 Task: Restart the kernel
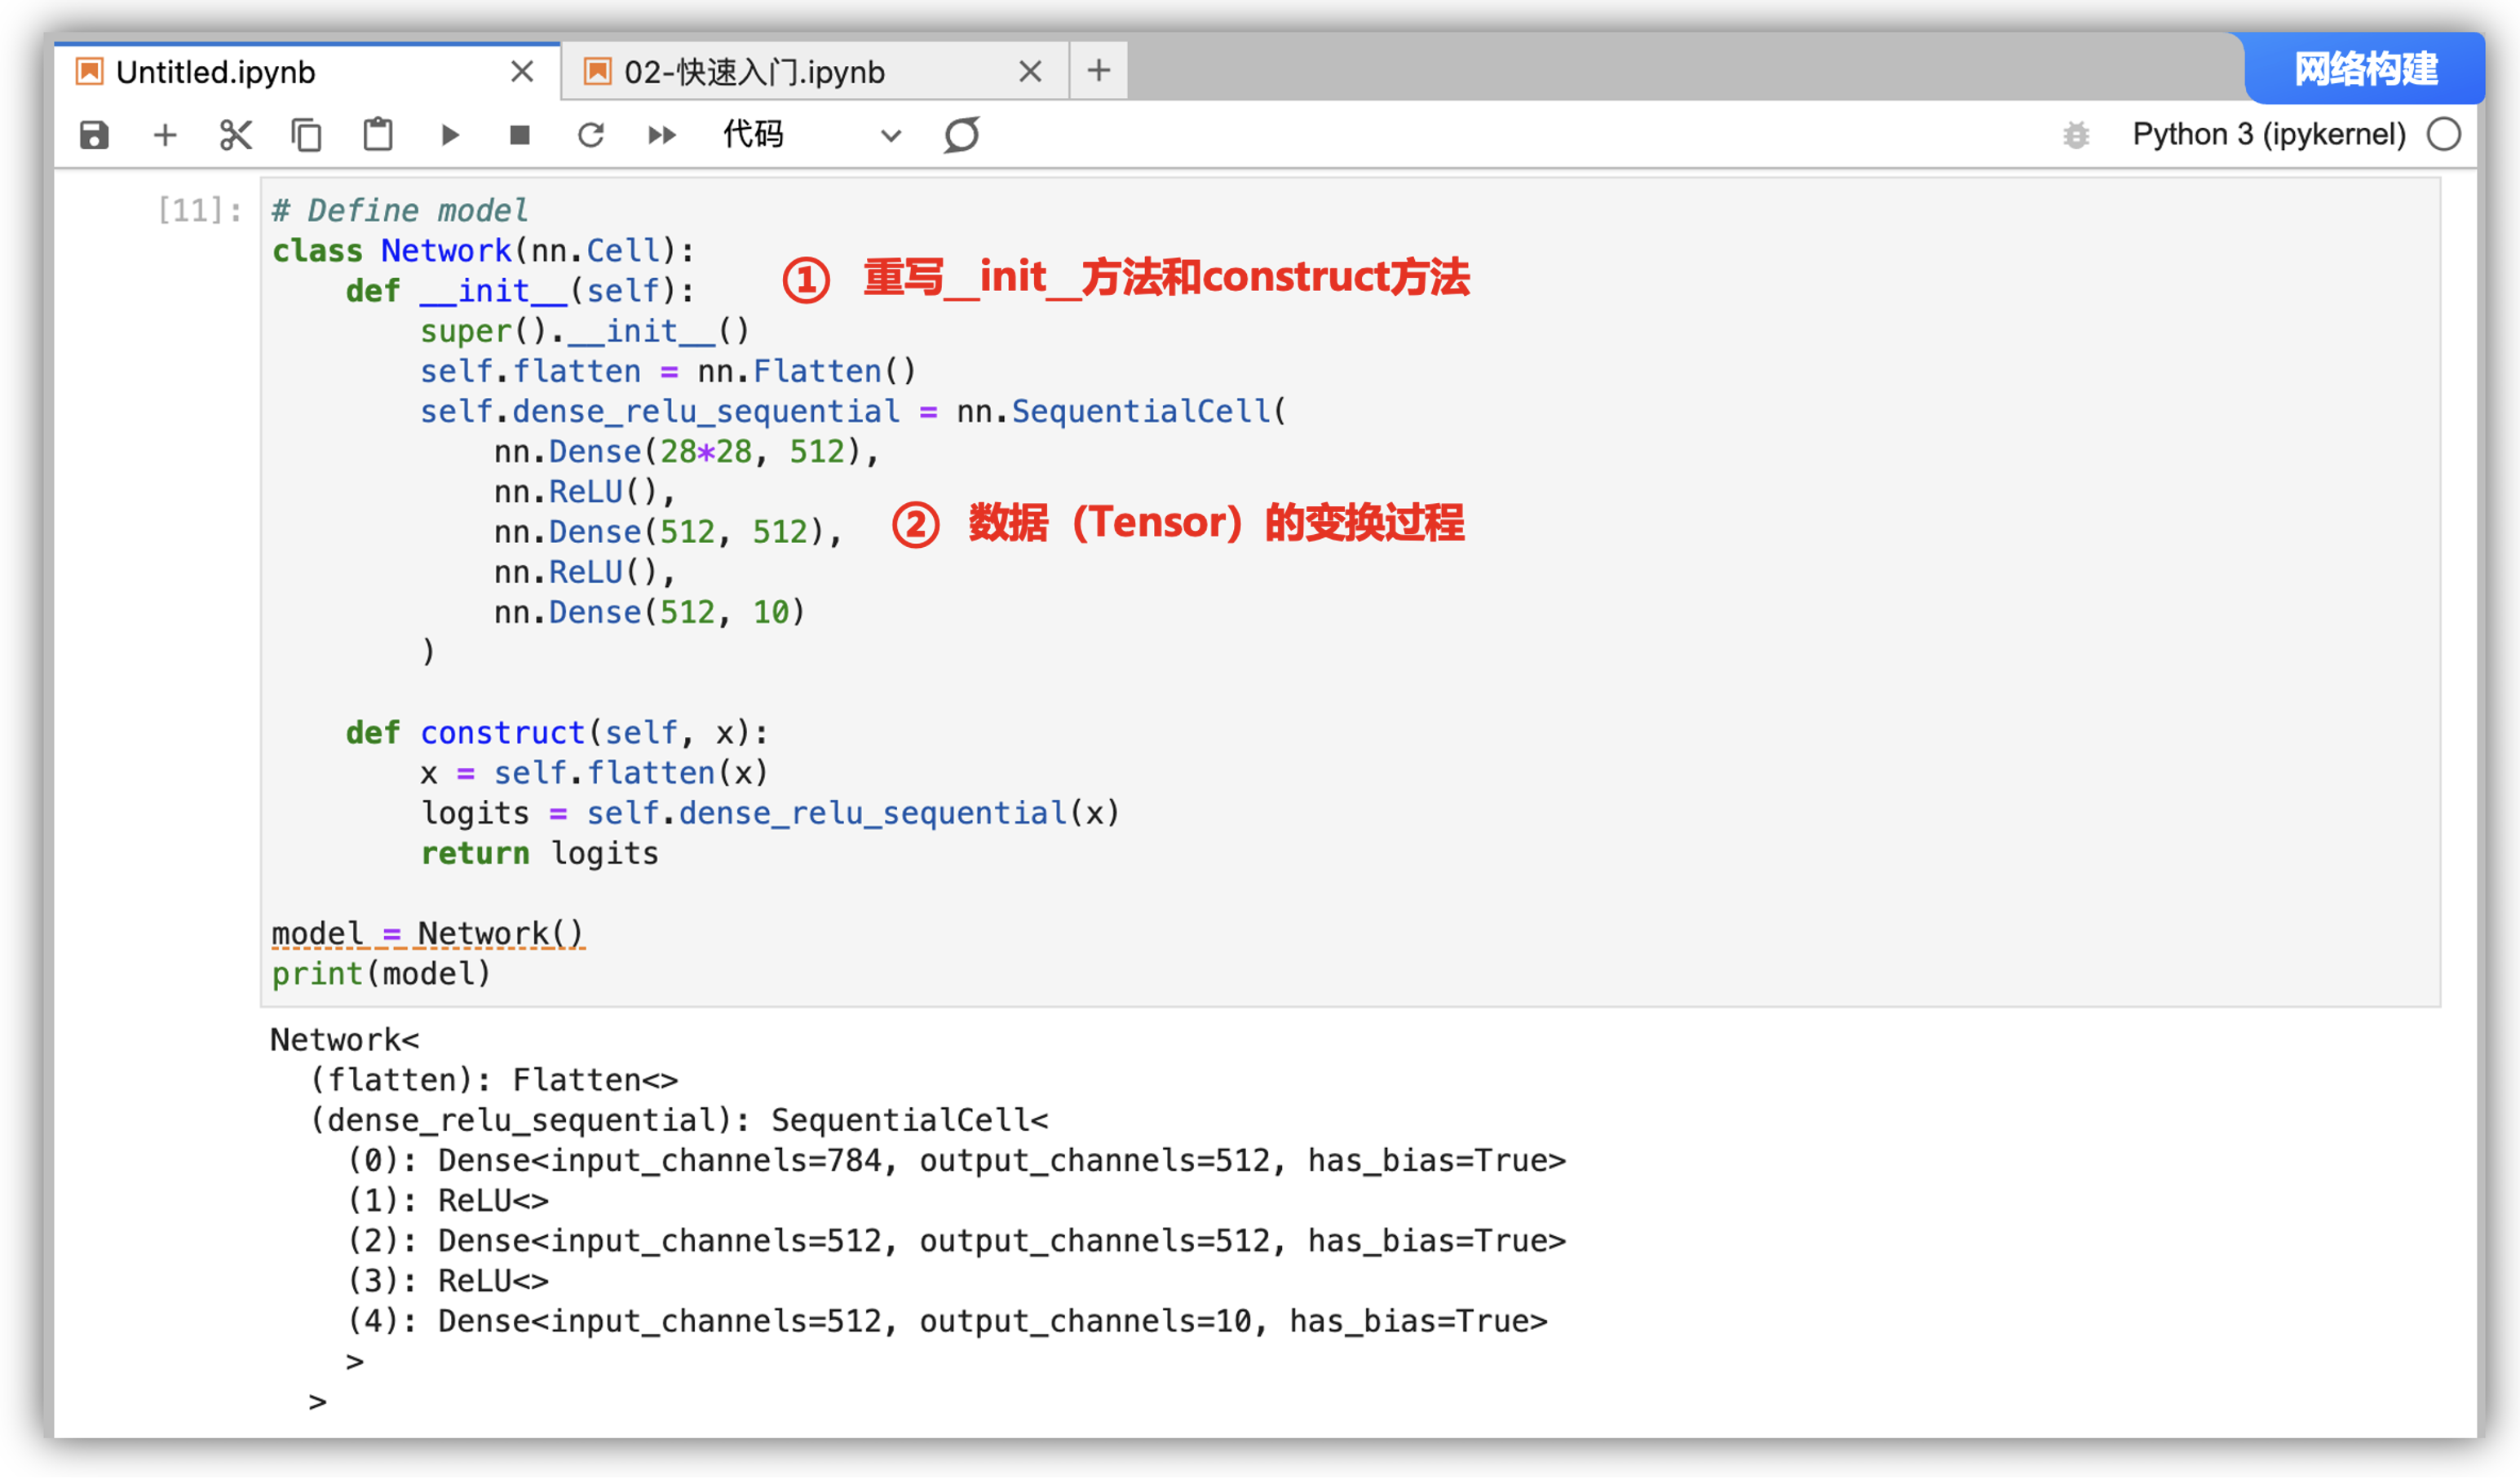tap(591, 135)
